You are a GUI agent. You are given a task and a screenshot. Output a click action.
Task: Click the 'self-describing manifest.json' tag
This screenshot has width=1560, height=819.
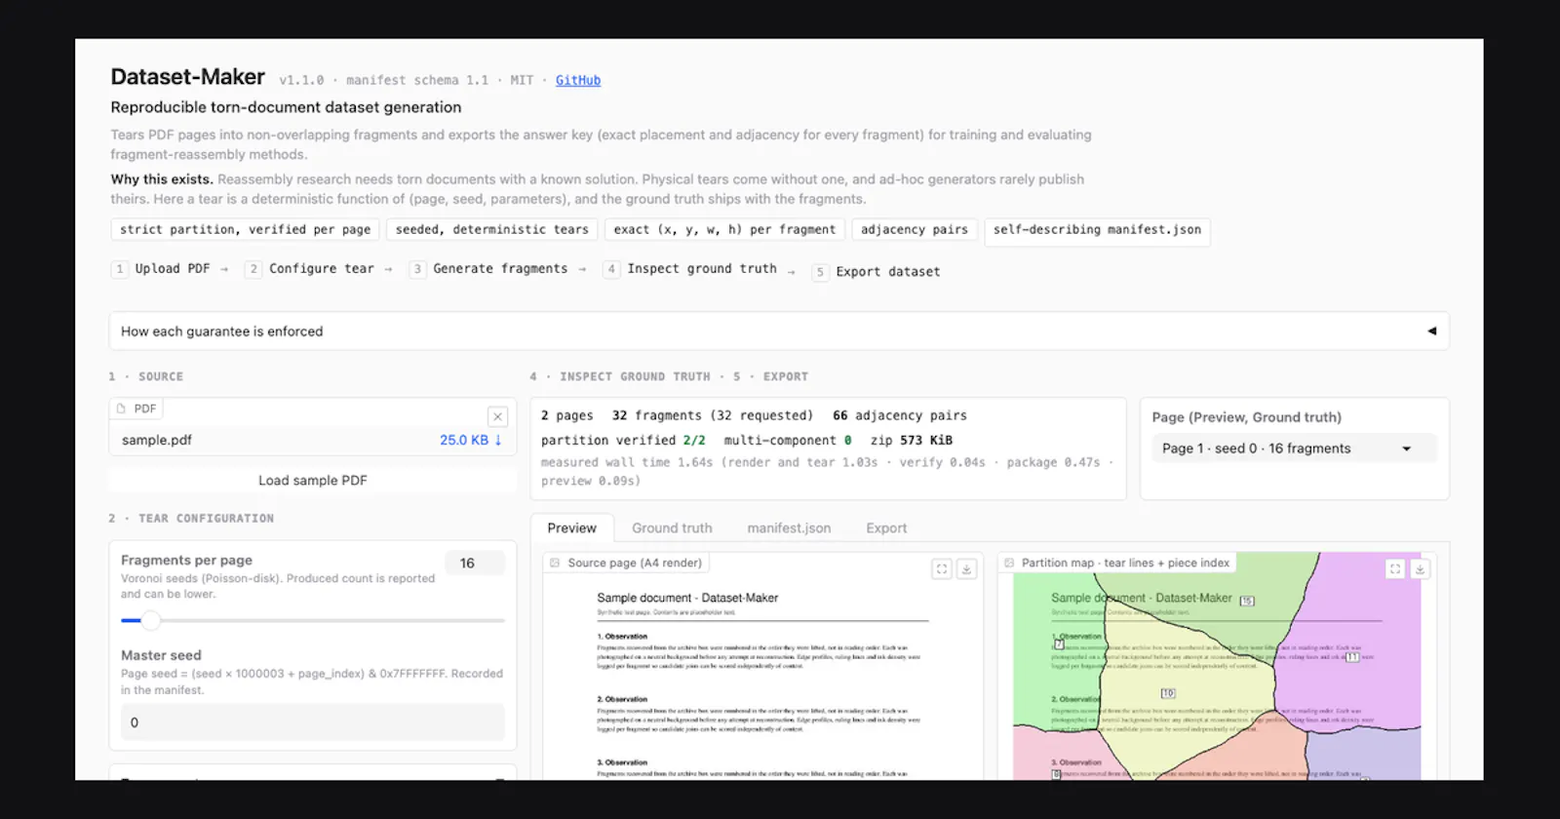[1097, 230]
